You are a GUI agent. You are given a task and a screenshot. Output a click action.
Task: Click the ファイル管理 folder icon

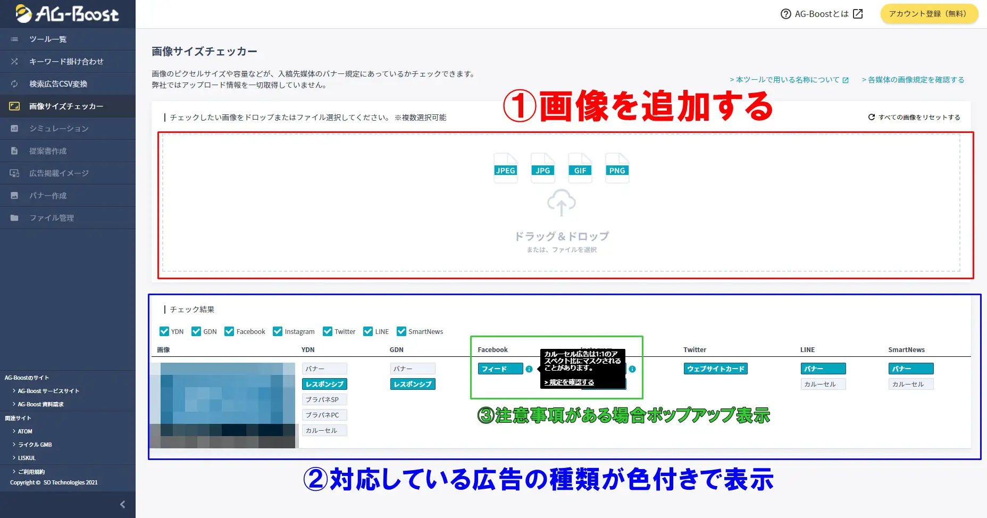[14, 218]
